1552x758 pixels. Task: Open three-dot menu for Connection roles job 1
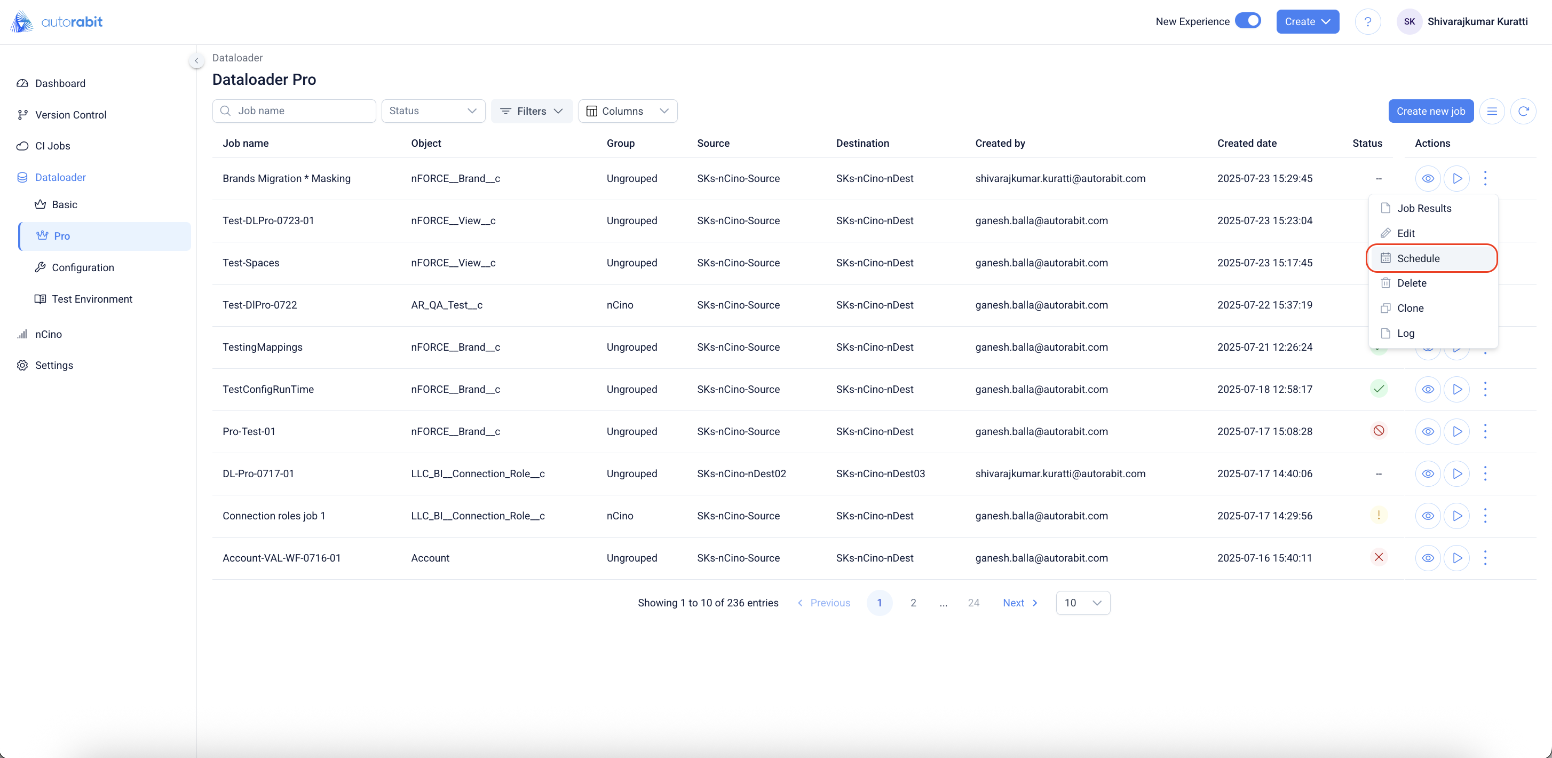pos(1485,516)
